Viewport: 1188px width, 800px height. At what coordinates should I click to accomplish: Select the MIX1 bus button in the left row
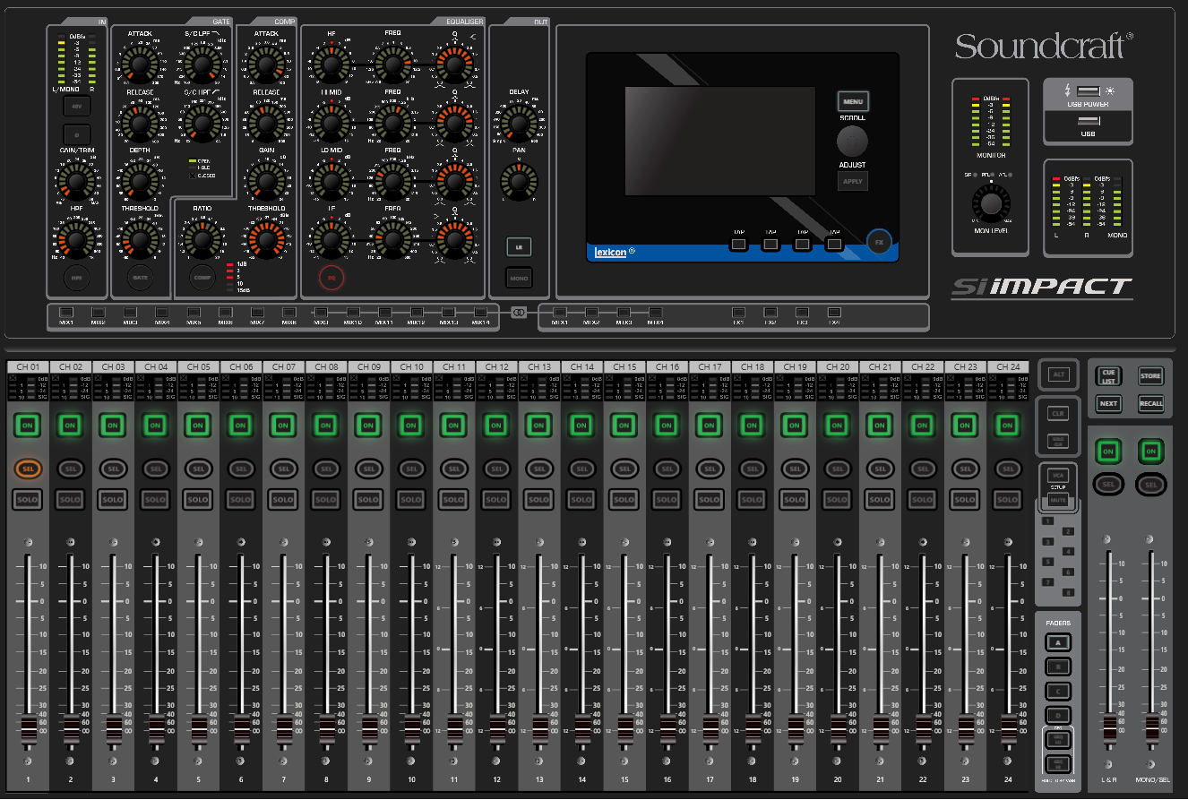[x=66, y=313]
